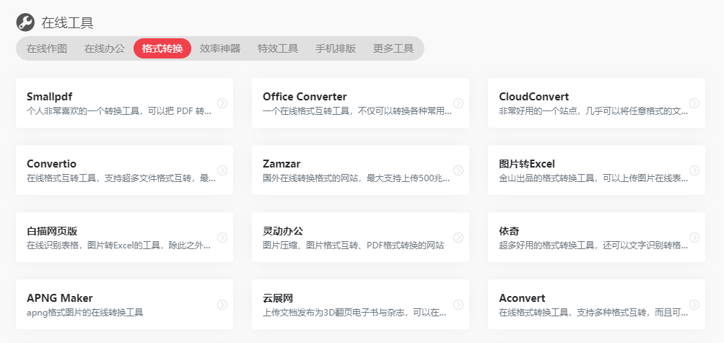Open the 灵动办公 title link
Image resolution: width=724 pixels, height=343 pixels.
(x=283, y=231)
